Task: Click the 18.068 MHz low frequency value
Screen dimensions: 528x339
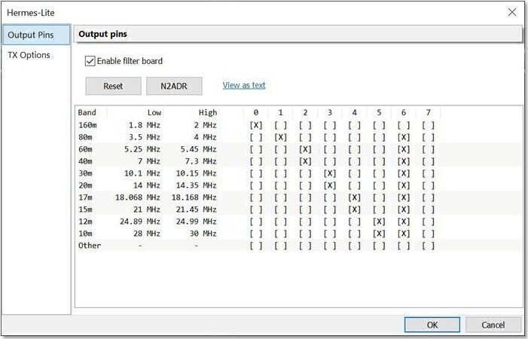Action: pyautogui.click(x=138, y=197)
